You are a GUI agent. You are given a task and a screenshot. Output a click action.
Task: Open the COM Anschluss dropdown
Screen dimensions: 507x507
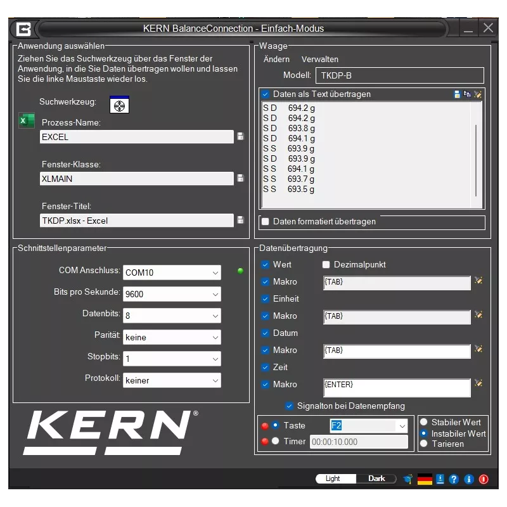click(x=217, y=272)
